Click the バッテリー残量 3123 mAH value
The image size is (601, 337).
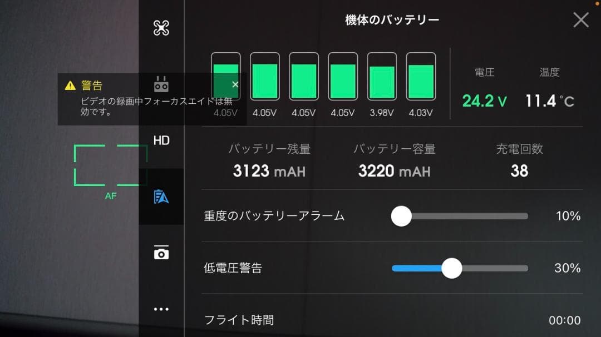[269, 172]
